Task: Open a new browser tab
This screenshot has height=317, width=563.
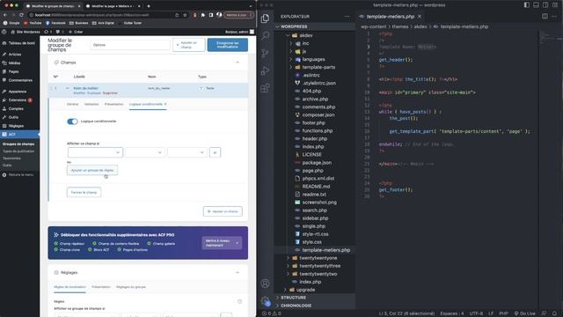Action: coord(149,6)
